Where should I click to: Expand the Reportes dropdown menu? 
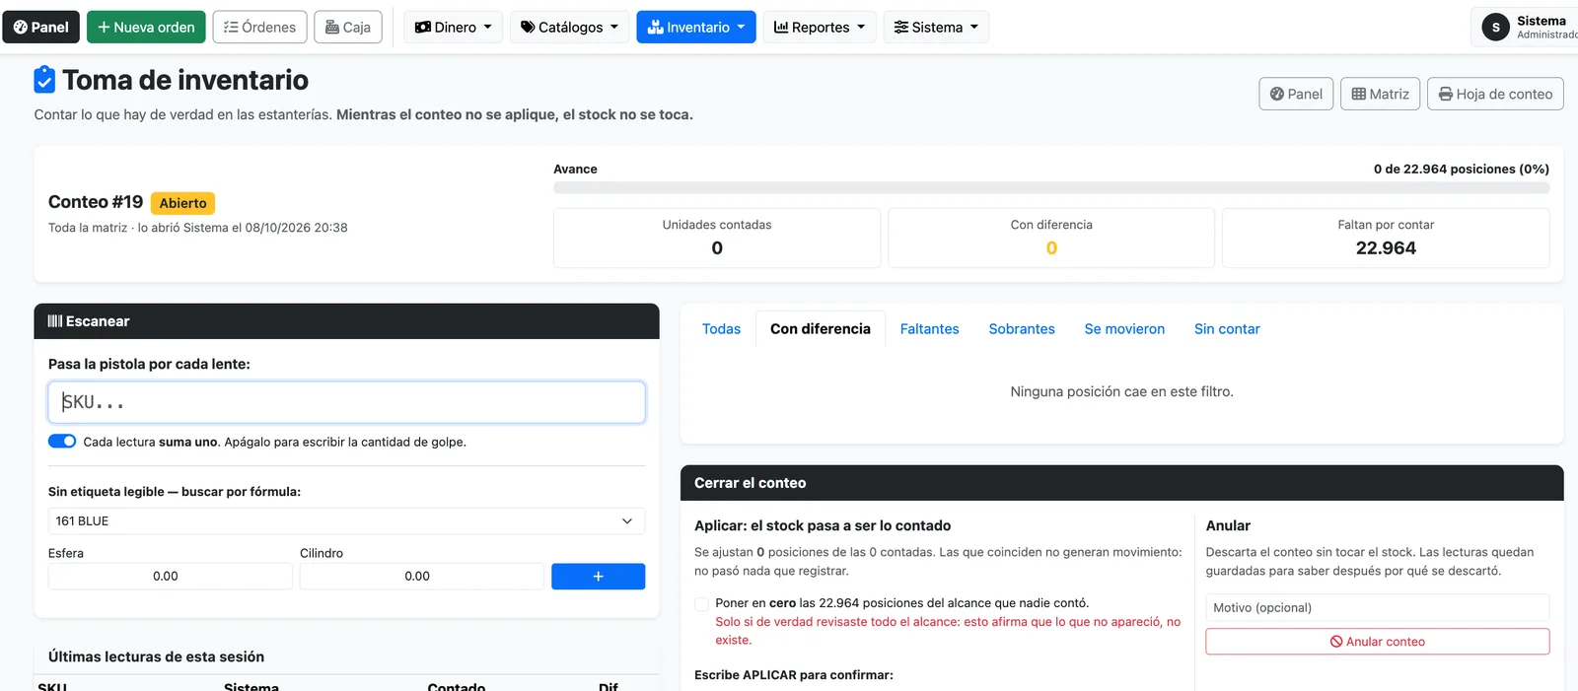(819, 27)
